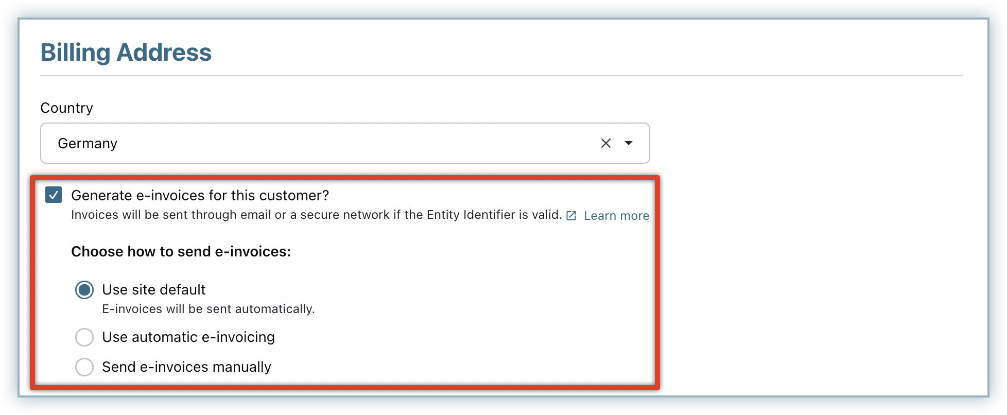Click the Billing Address heading
The image size is (1007, 415).
tap(126, 53)
